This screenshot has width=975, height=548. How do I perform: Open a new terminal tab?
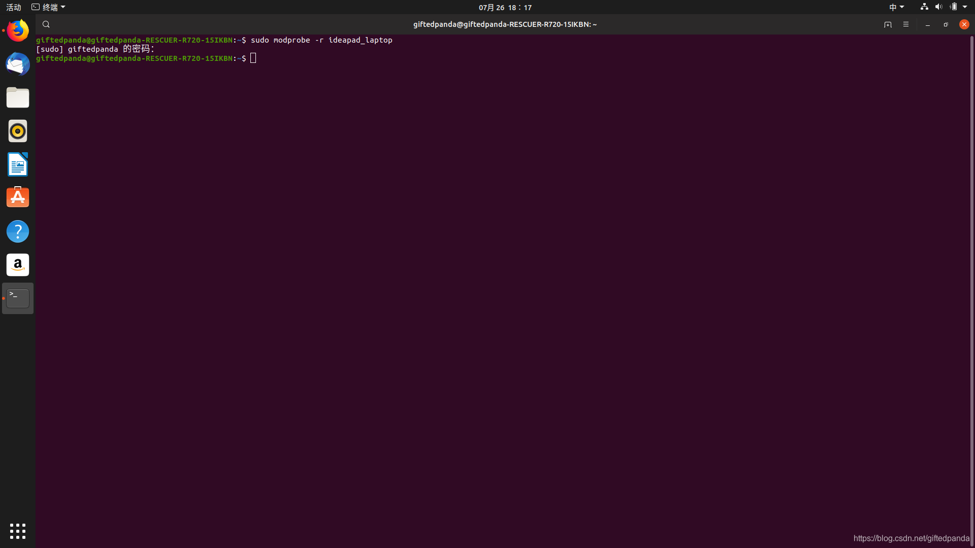click(x=888, y=24)
